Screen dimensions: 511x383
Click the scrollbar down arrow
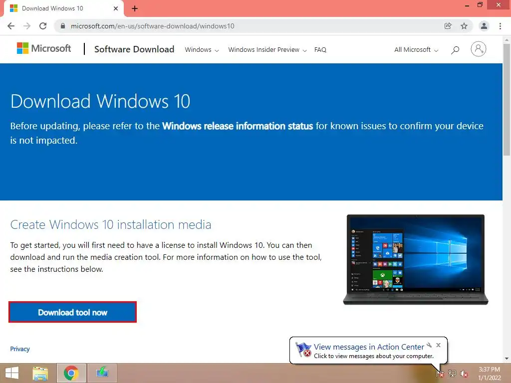pos(507,359)
